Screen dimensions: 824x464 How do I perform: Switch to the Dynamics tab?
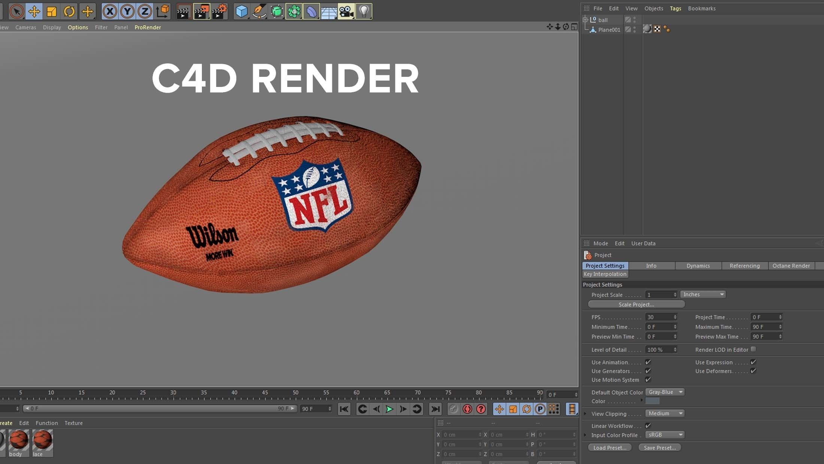point(698,266)
